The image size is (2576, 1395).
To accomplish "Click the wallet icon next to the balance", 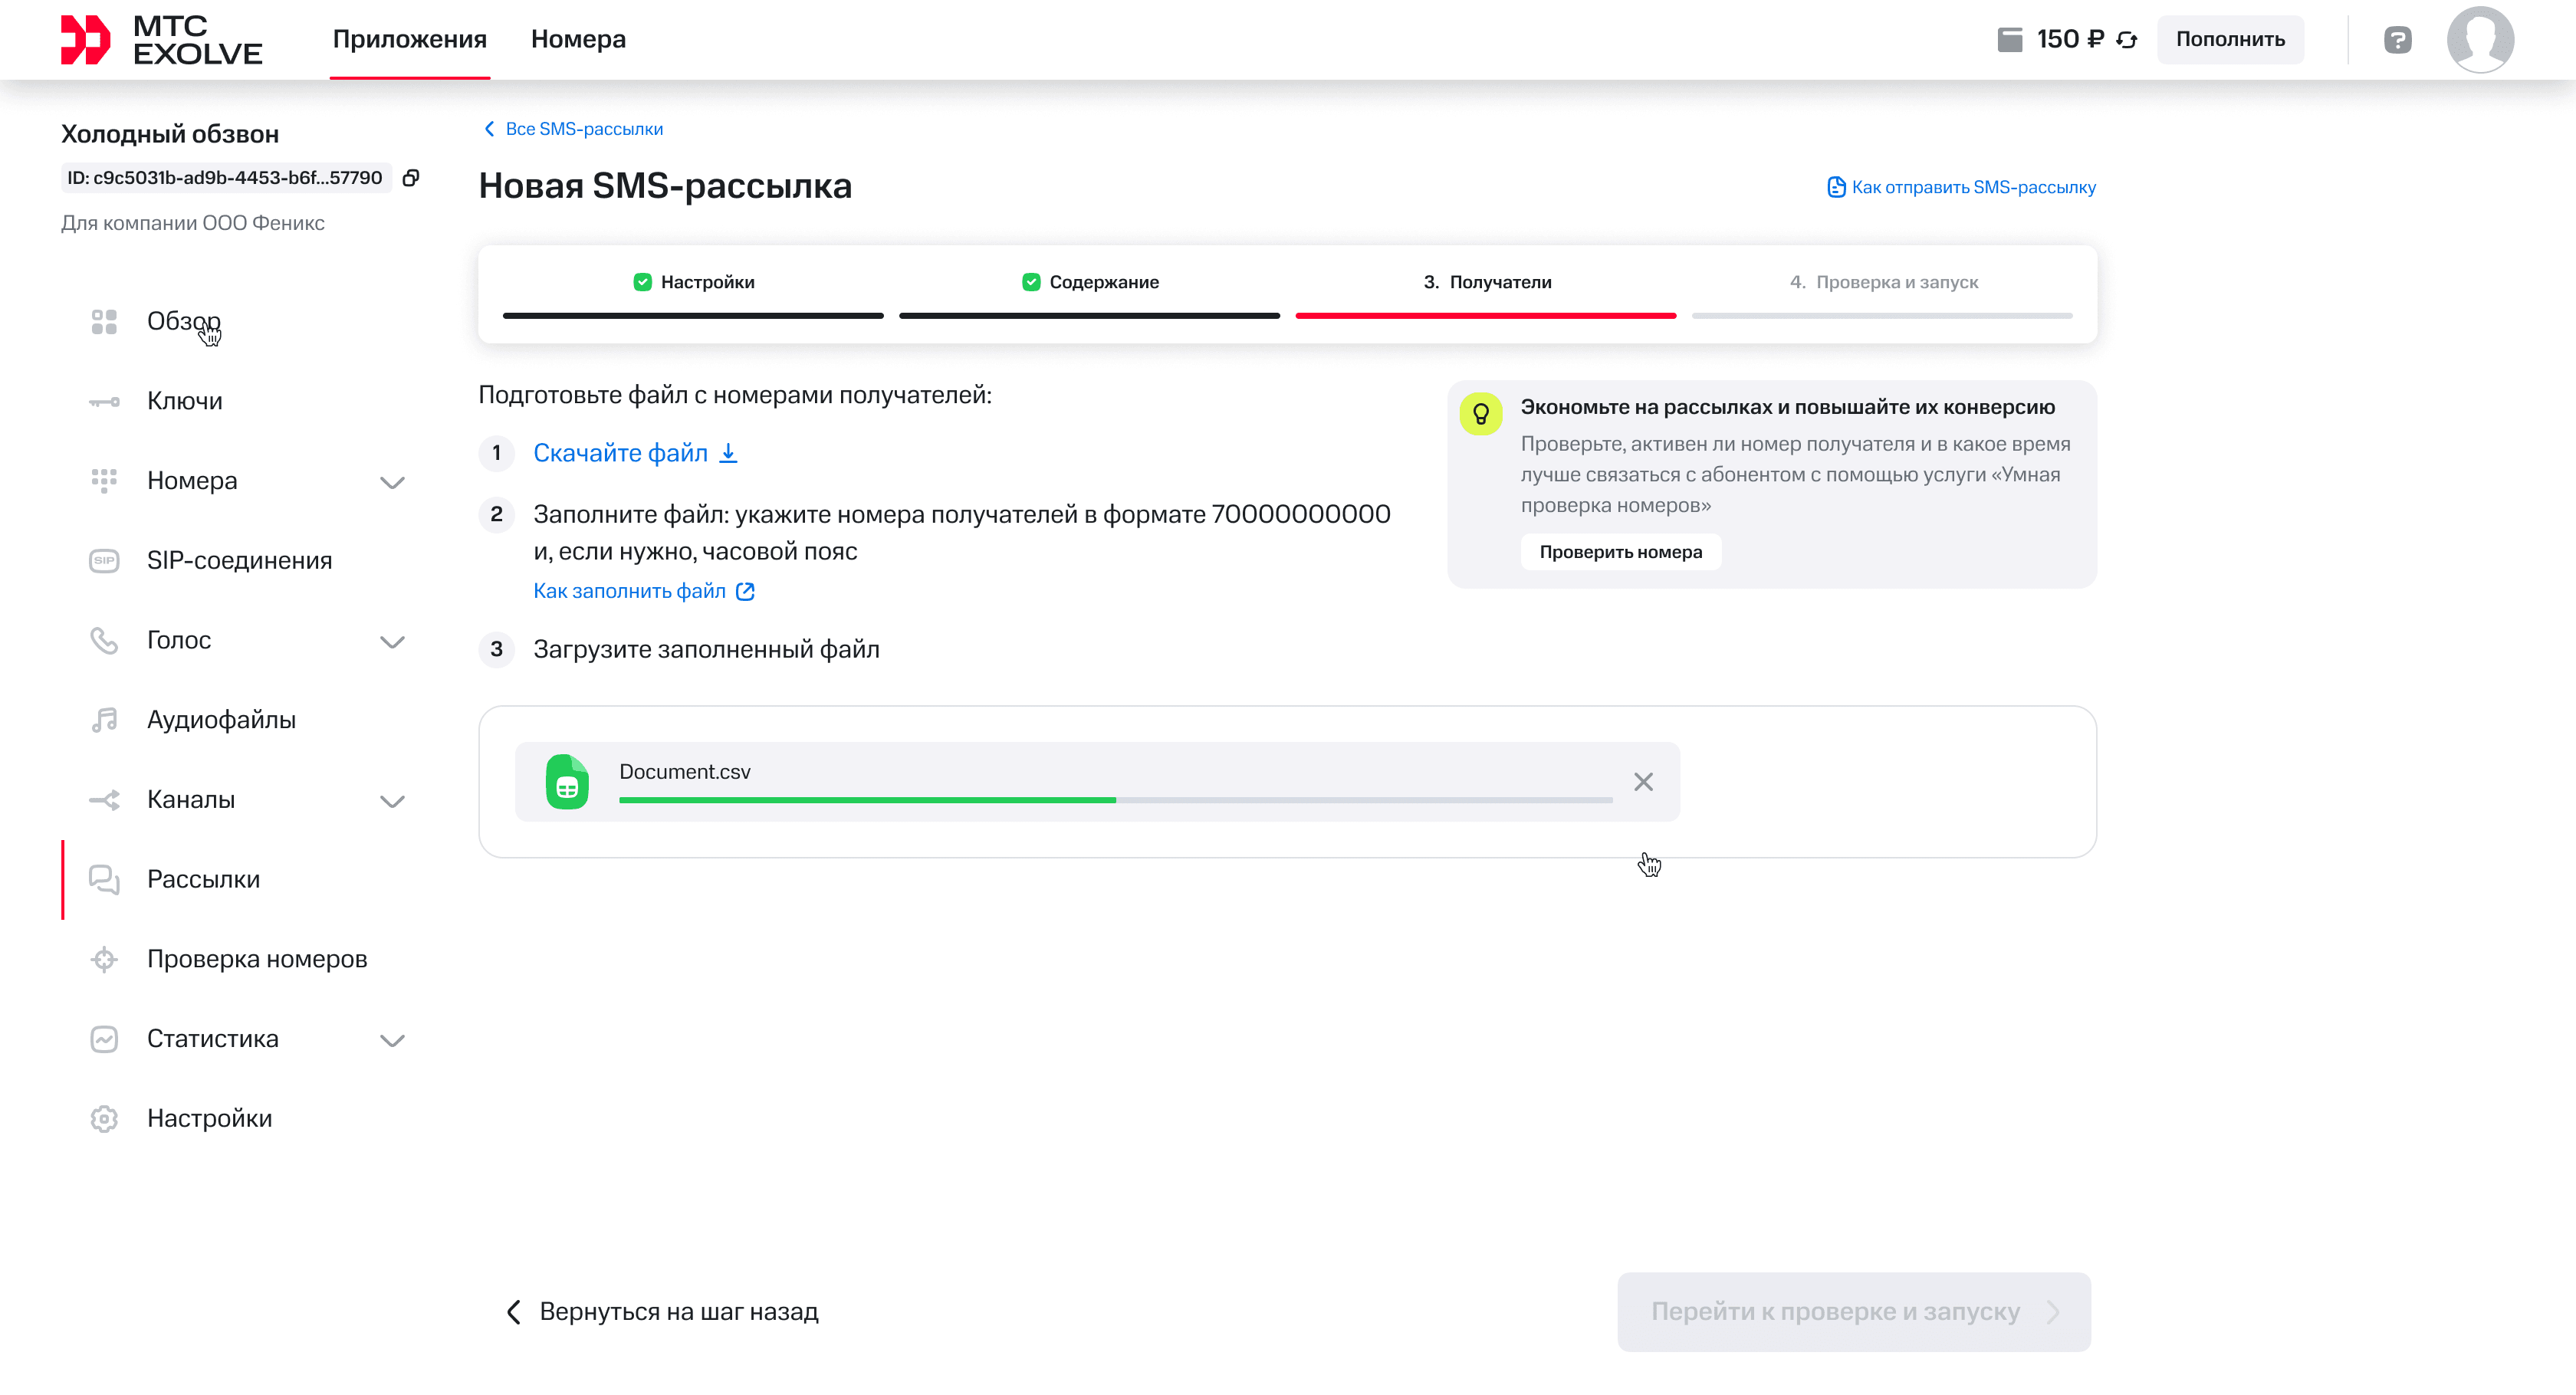I will [2009, 40].
